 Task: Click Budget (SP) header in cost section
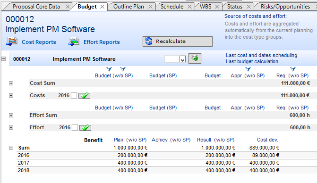[163, 75]
